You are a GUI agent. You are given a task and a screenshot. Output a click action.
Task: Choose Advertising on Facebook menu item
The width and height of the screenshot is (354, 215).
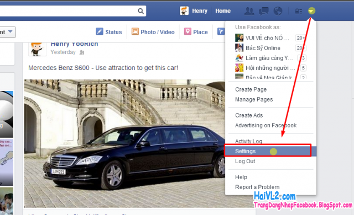click(265, 125)
